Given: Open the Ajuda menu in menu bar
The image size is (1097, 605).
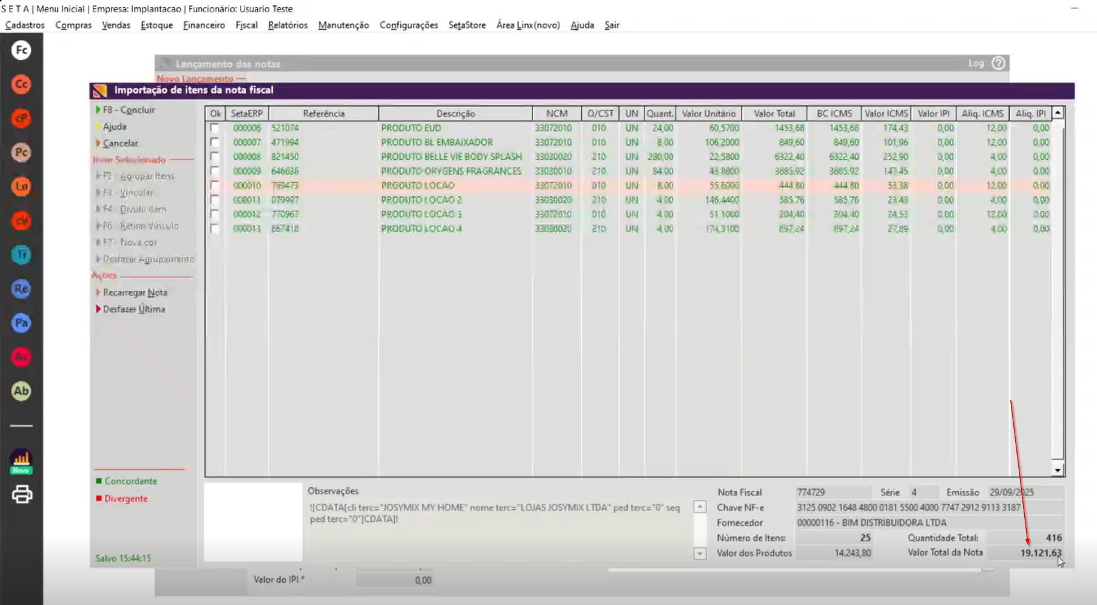Looking at the screenshot, I should 582,25.
